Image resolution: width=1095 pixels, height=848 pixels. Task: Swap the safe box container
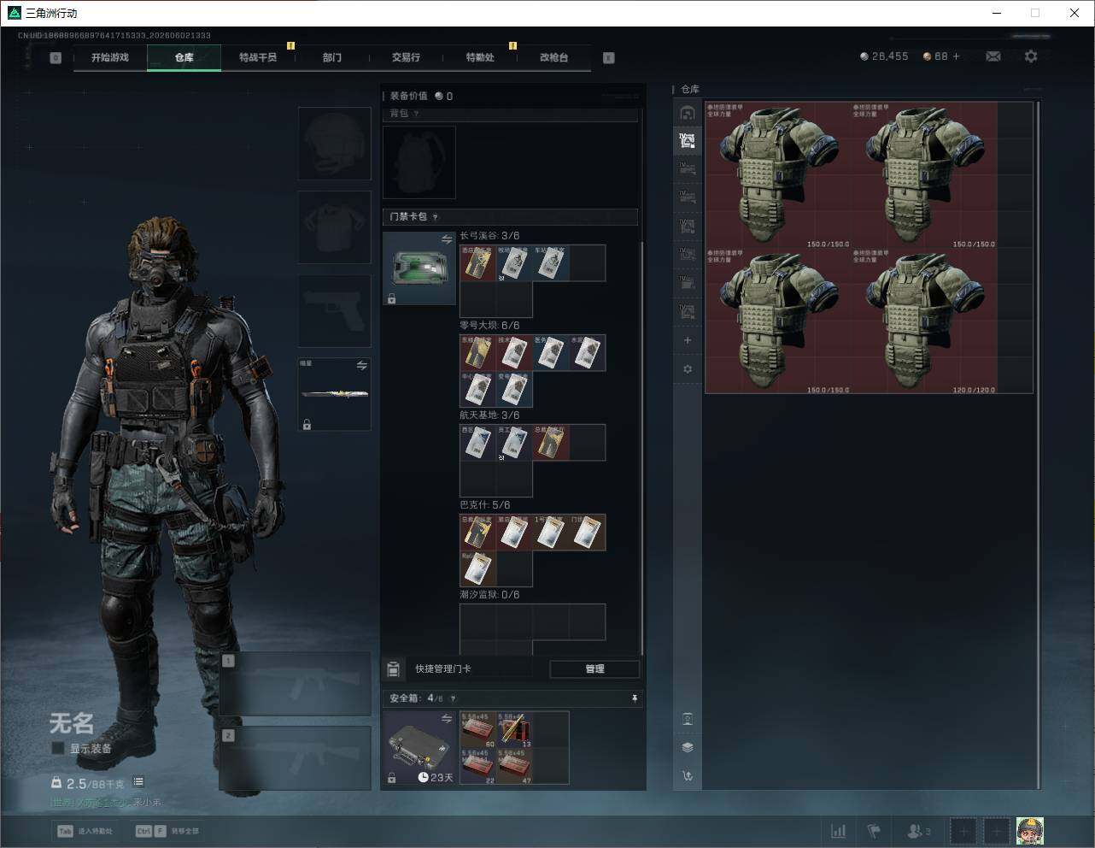[446, 719]
